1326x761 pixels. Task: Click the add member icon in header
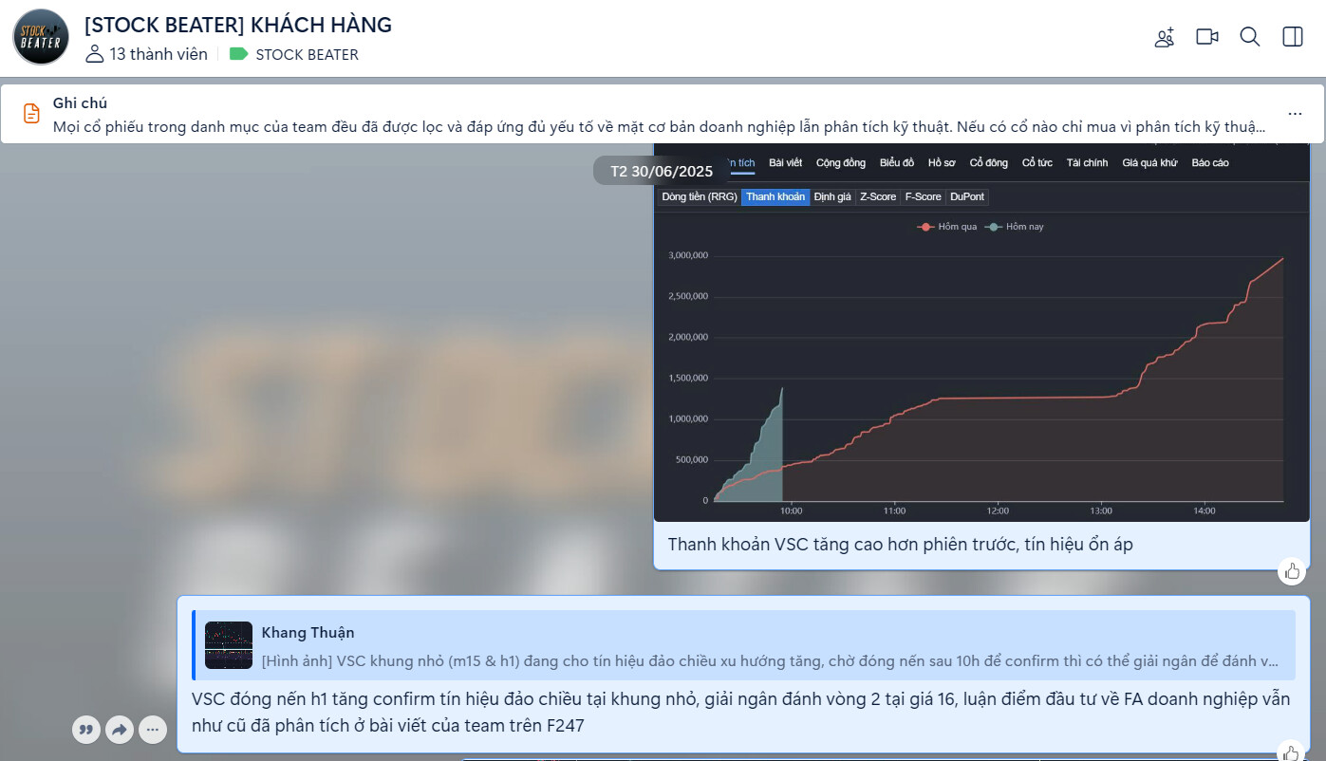coord(1164,37)
